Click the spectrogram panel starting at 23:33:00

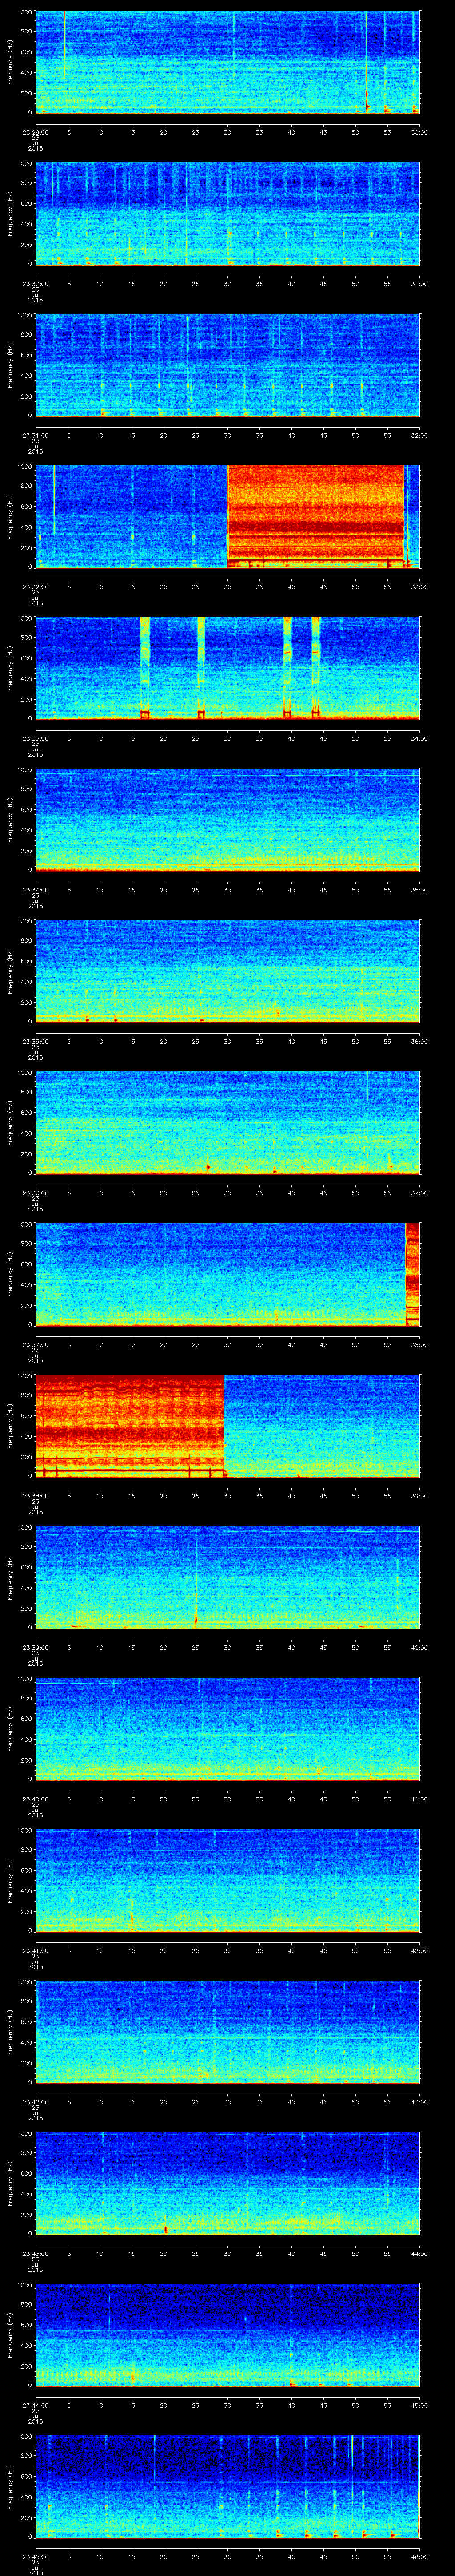tap(227, 668)
